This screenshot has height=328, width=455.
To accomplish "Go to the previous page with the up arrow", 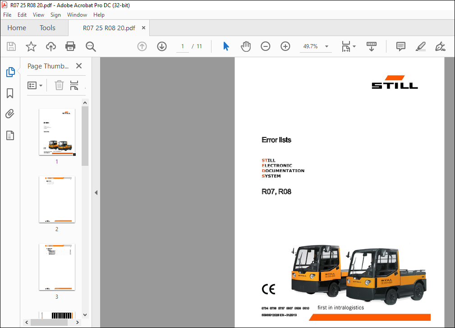I will [142, 46].
